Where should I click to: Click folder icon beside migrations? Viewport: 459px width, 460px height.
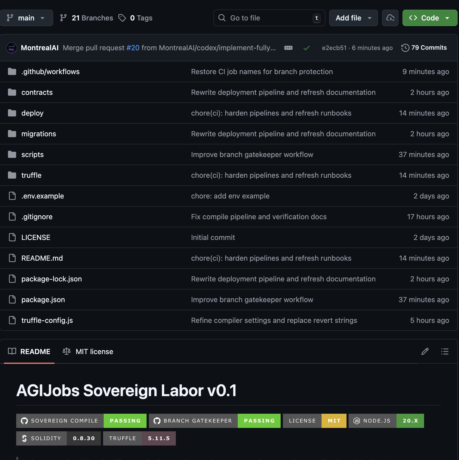coord(12,134)
